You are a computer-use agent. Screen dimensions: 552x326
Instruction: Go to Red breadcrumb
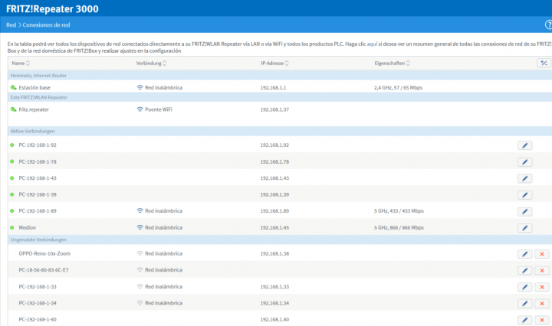pyautogui.click(x=11, y=25)
